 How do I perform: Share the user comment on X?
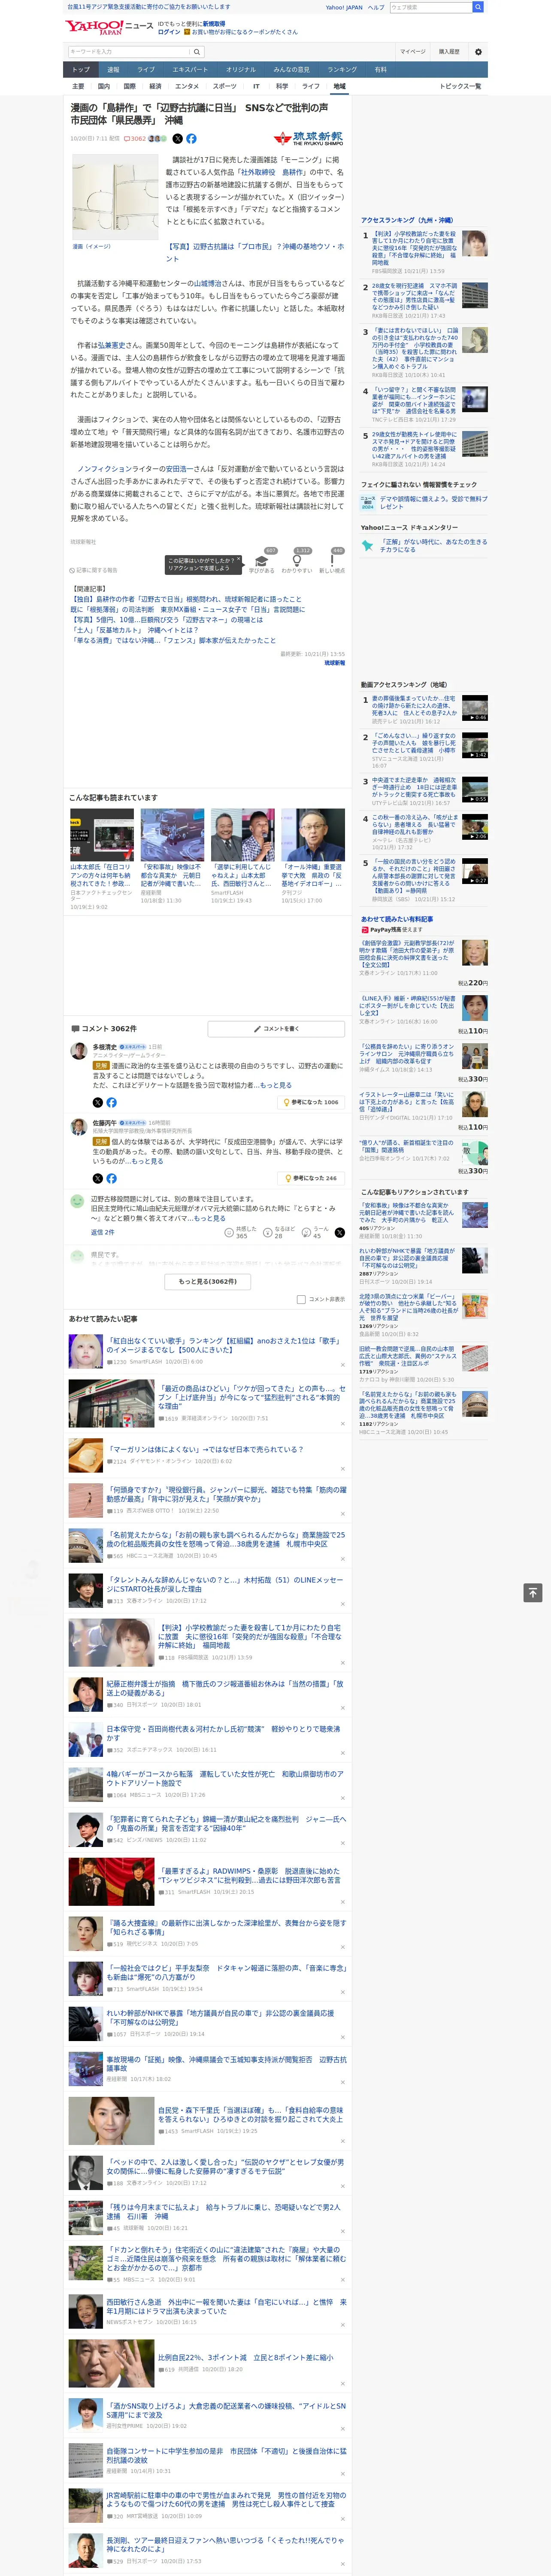click(340, 1233)
